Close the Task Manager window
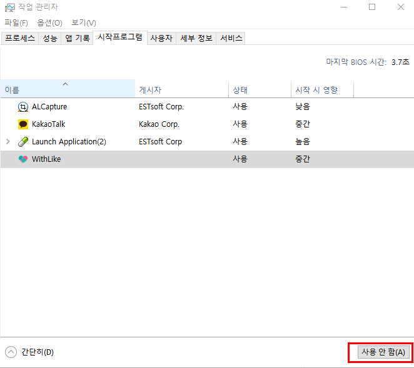This screenshot has height=368, width=414. pos(400,7)
